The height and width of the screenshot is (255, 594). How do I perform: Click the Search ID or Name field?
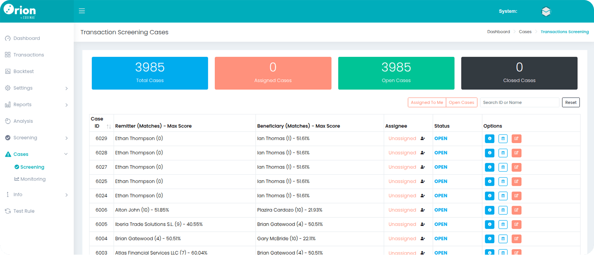(519, 102)
